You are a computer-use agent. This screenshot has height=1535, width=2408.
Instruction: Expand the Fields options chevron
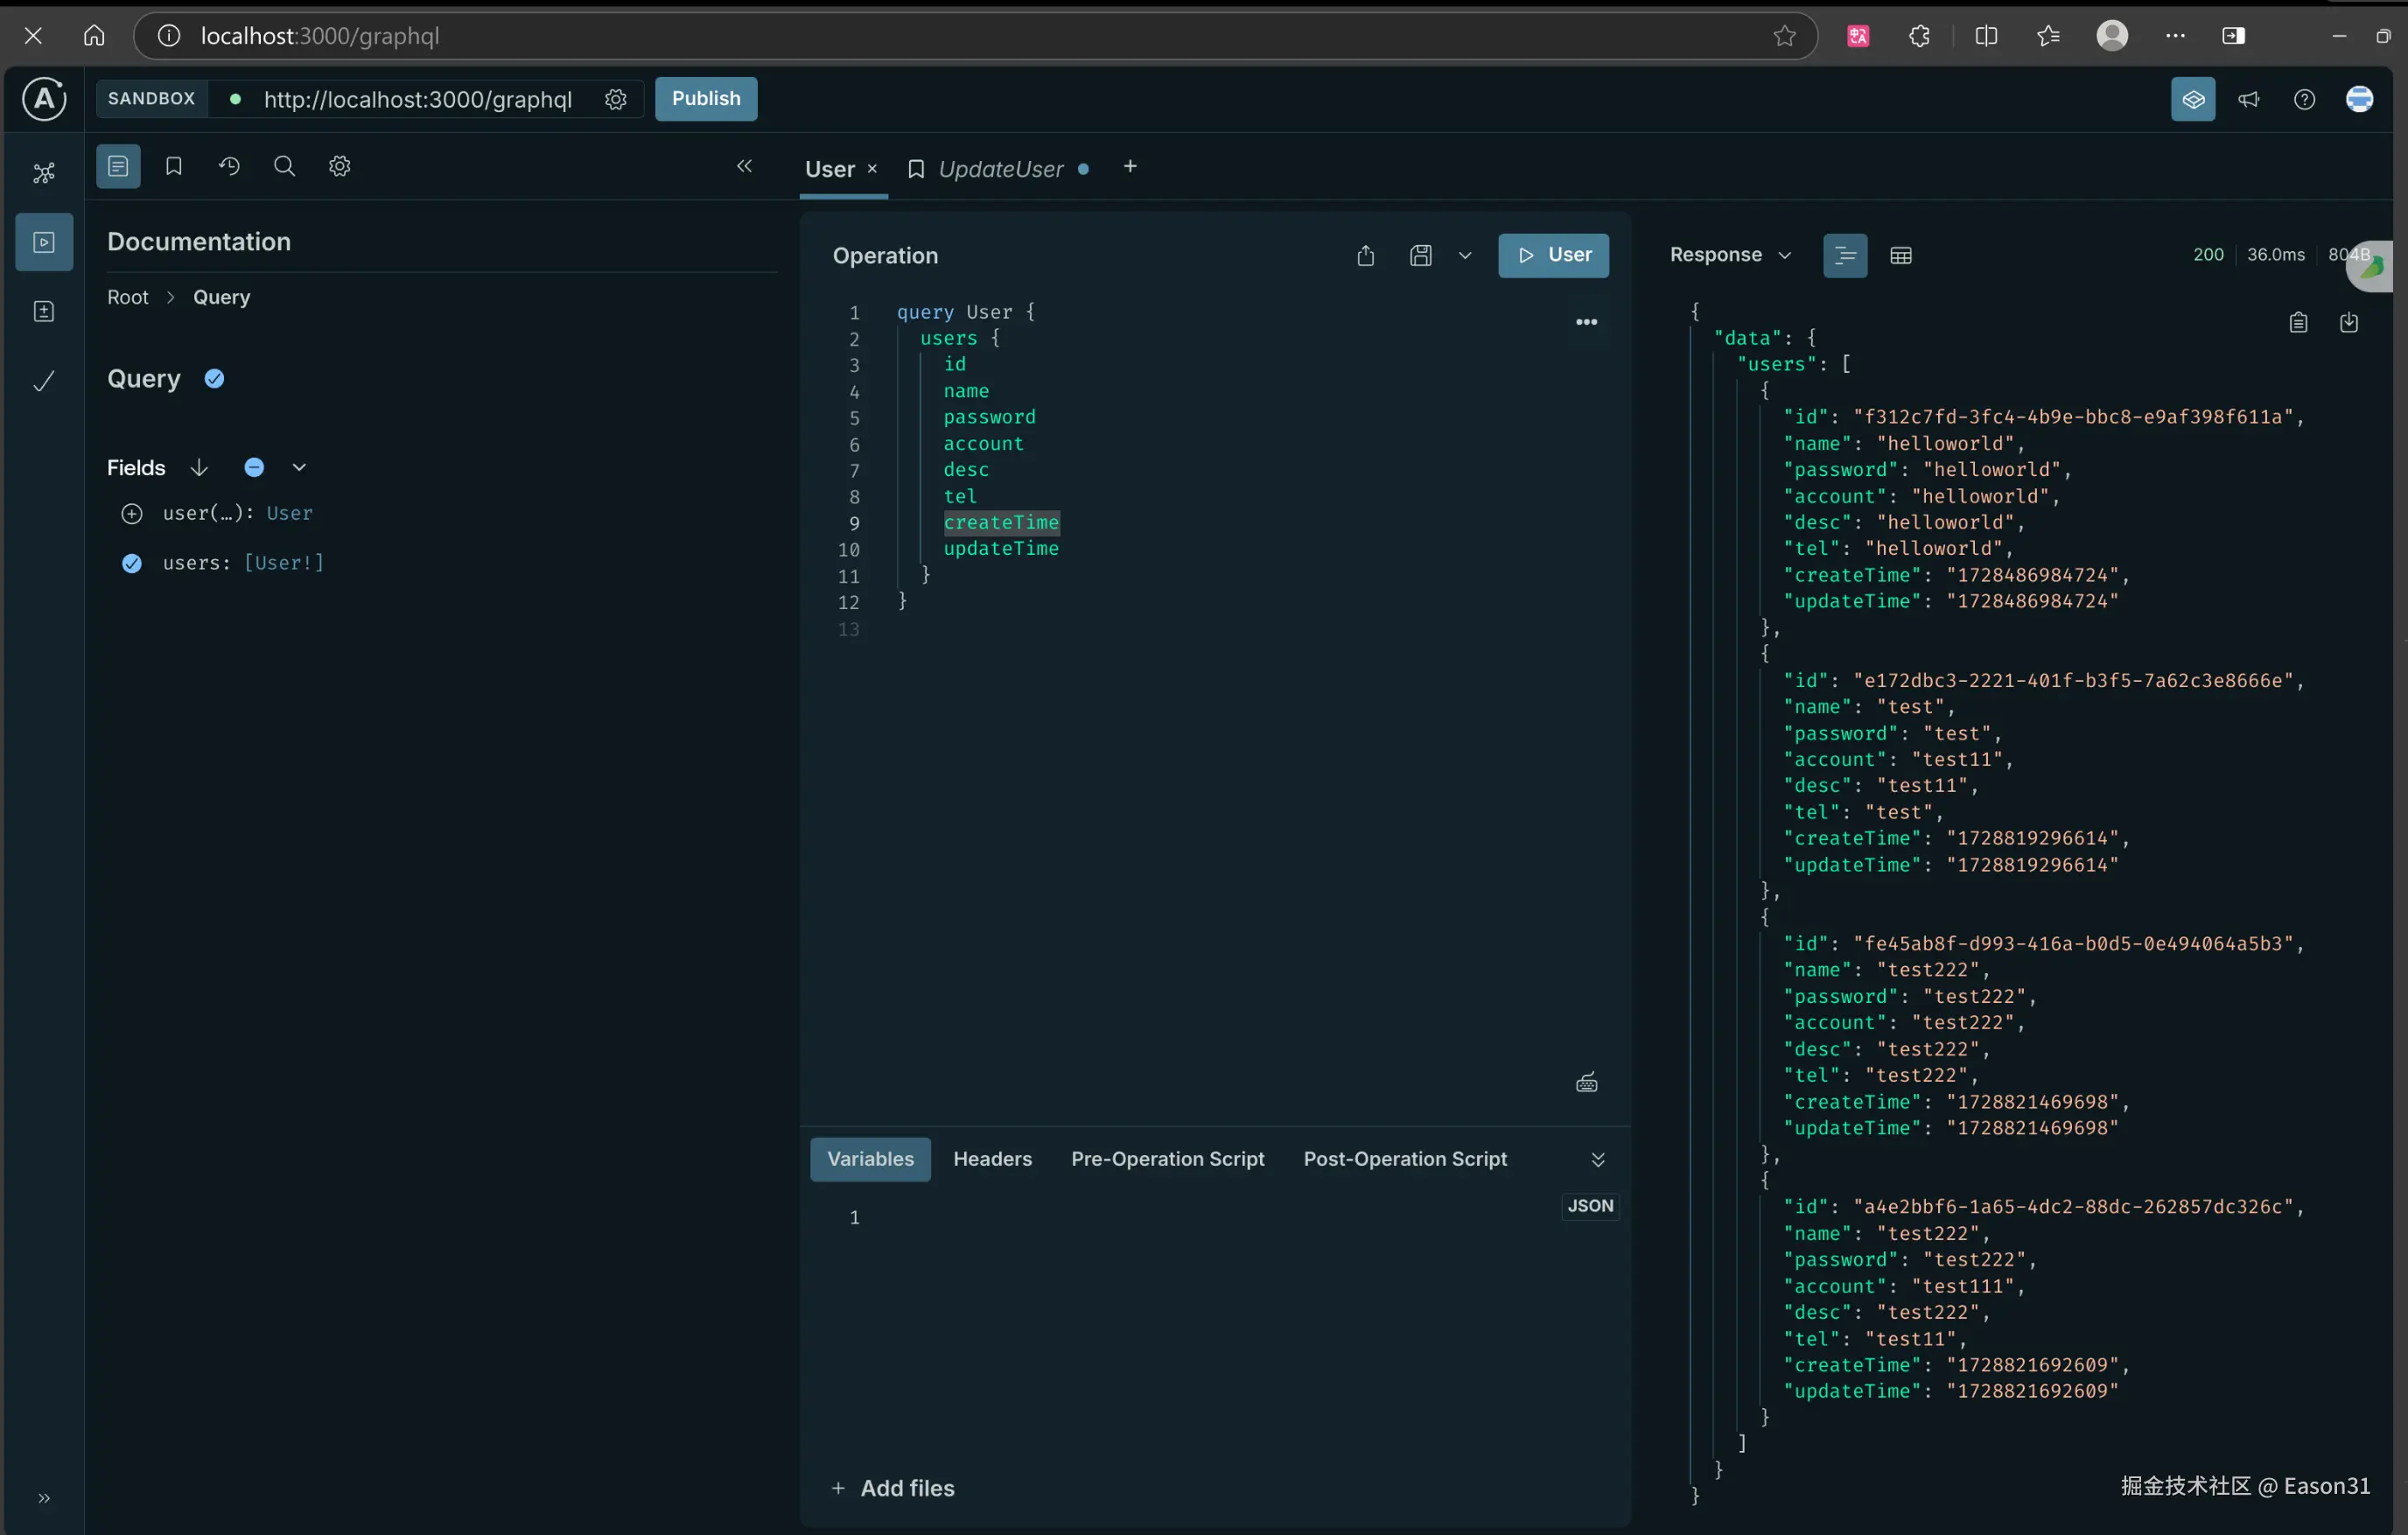pyautogui.click(x=299, y=467)
